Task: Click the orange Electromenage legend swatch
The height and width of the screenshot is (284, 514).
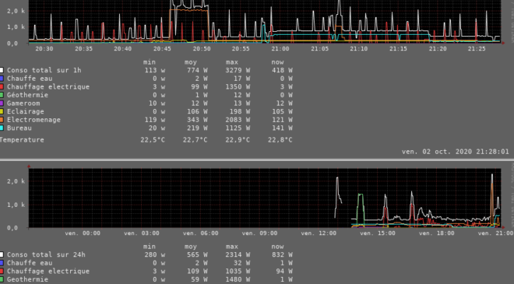Action: (2, 120)
